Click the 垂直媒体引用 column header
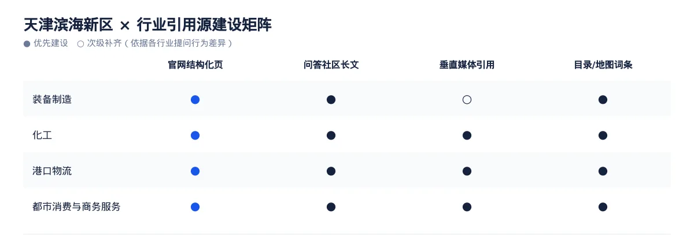This screenshot has height=248, width=694. click(x=467, y=65)
